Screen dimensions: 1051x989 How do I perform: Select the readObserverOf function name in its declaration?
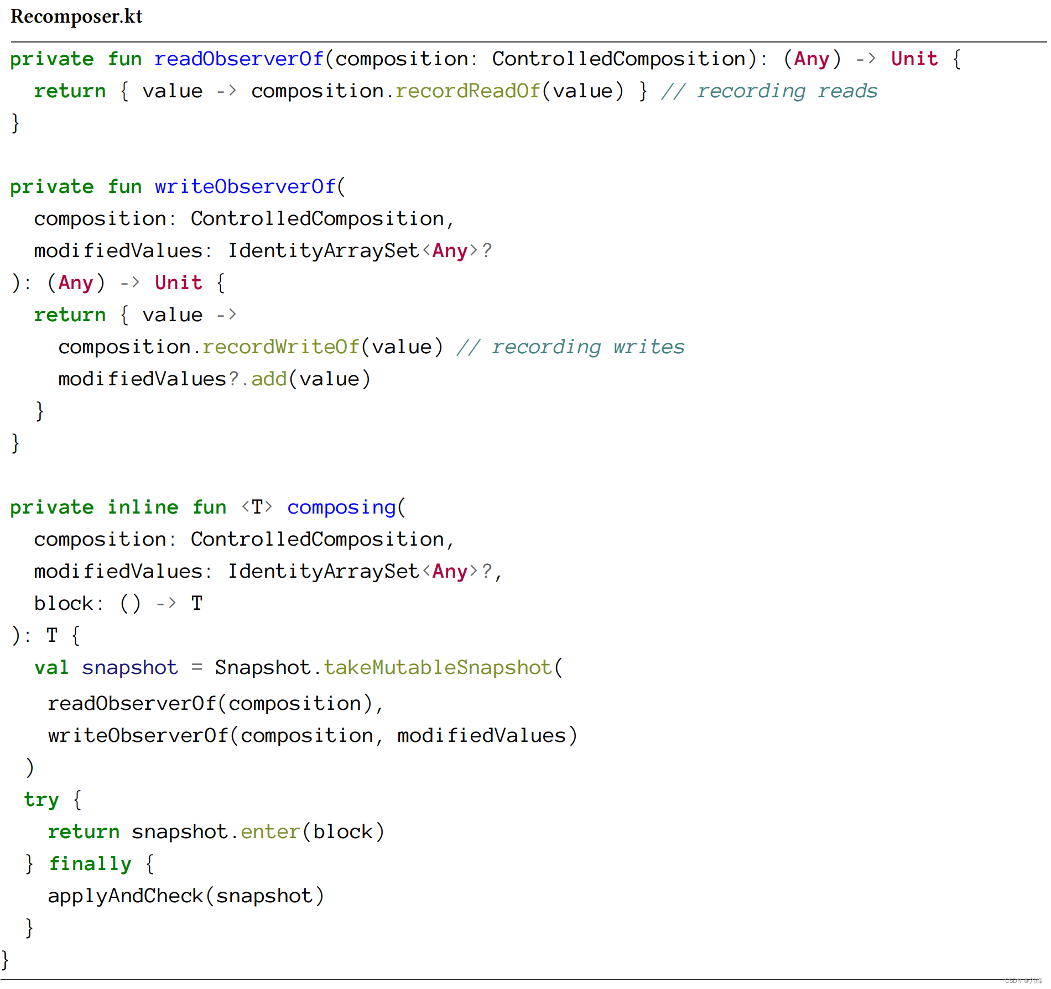coord(238,59)
